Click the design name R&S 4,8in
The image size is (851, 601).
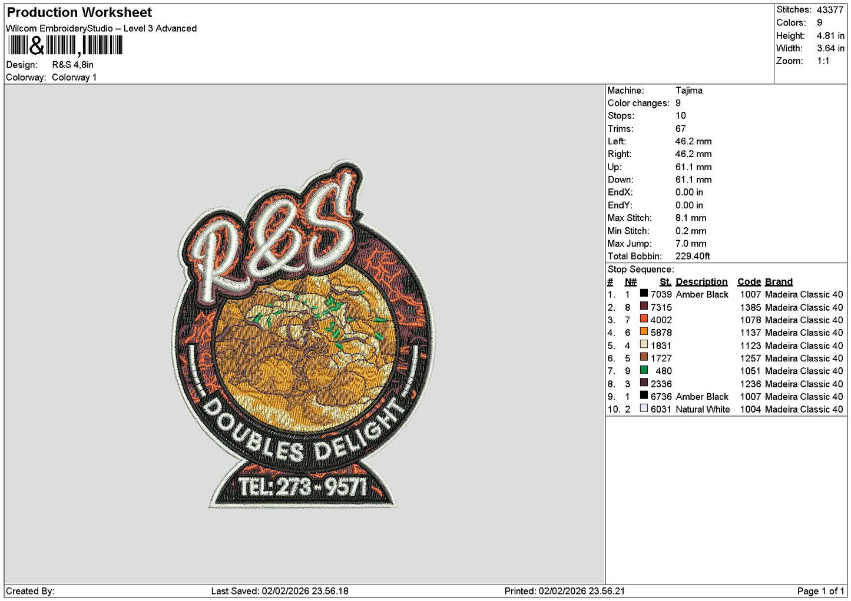pyautogui.click(x=73, y=65)
